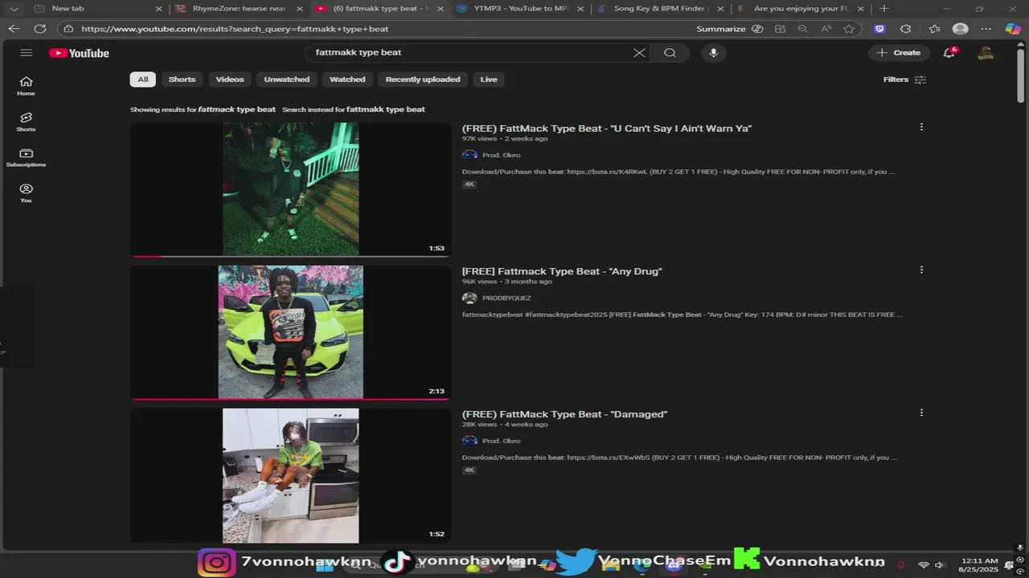
Task: Open the kitchen 'Damaged' thumbnail
Action: (290, 475)
